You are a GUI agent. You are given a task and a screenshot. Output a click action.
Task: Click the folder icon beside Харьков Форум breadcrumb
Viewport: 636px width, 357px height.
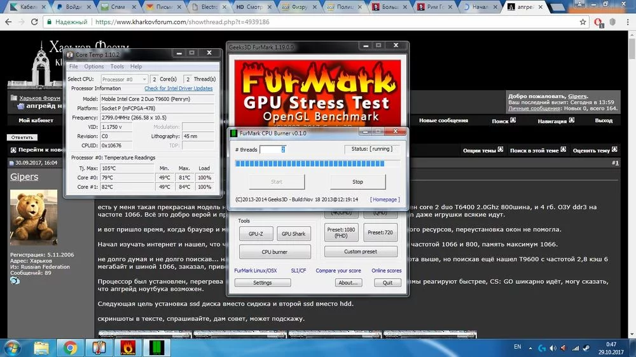pyautogui.click(x=14, y=98)
